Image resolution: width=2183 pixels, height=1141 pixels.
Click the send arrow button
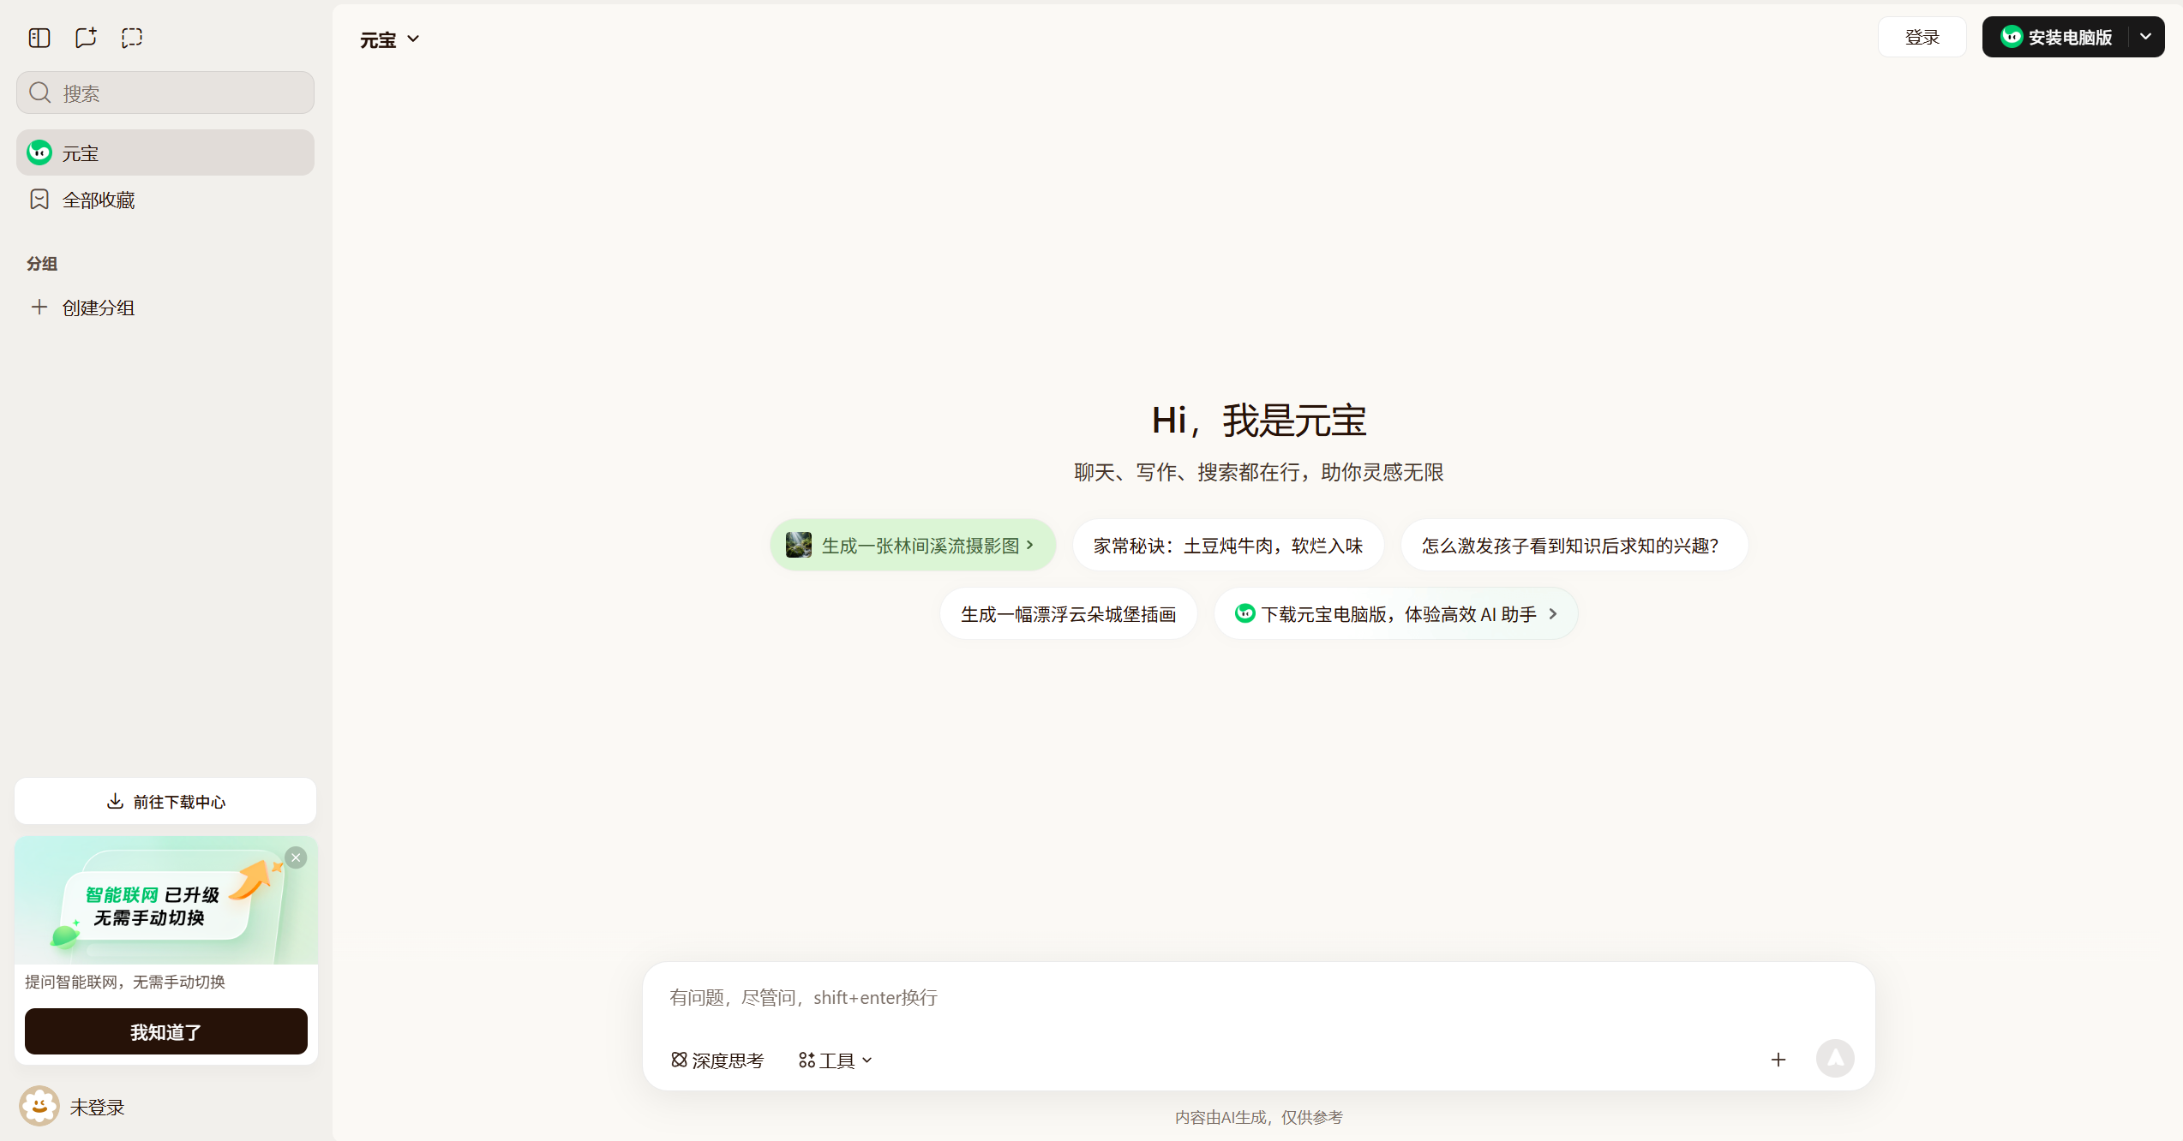(x=1835, y=1059)
